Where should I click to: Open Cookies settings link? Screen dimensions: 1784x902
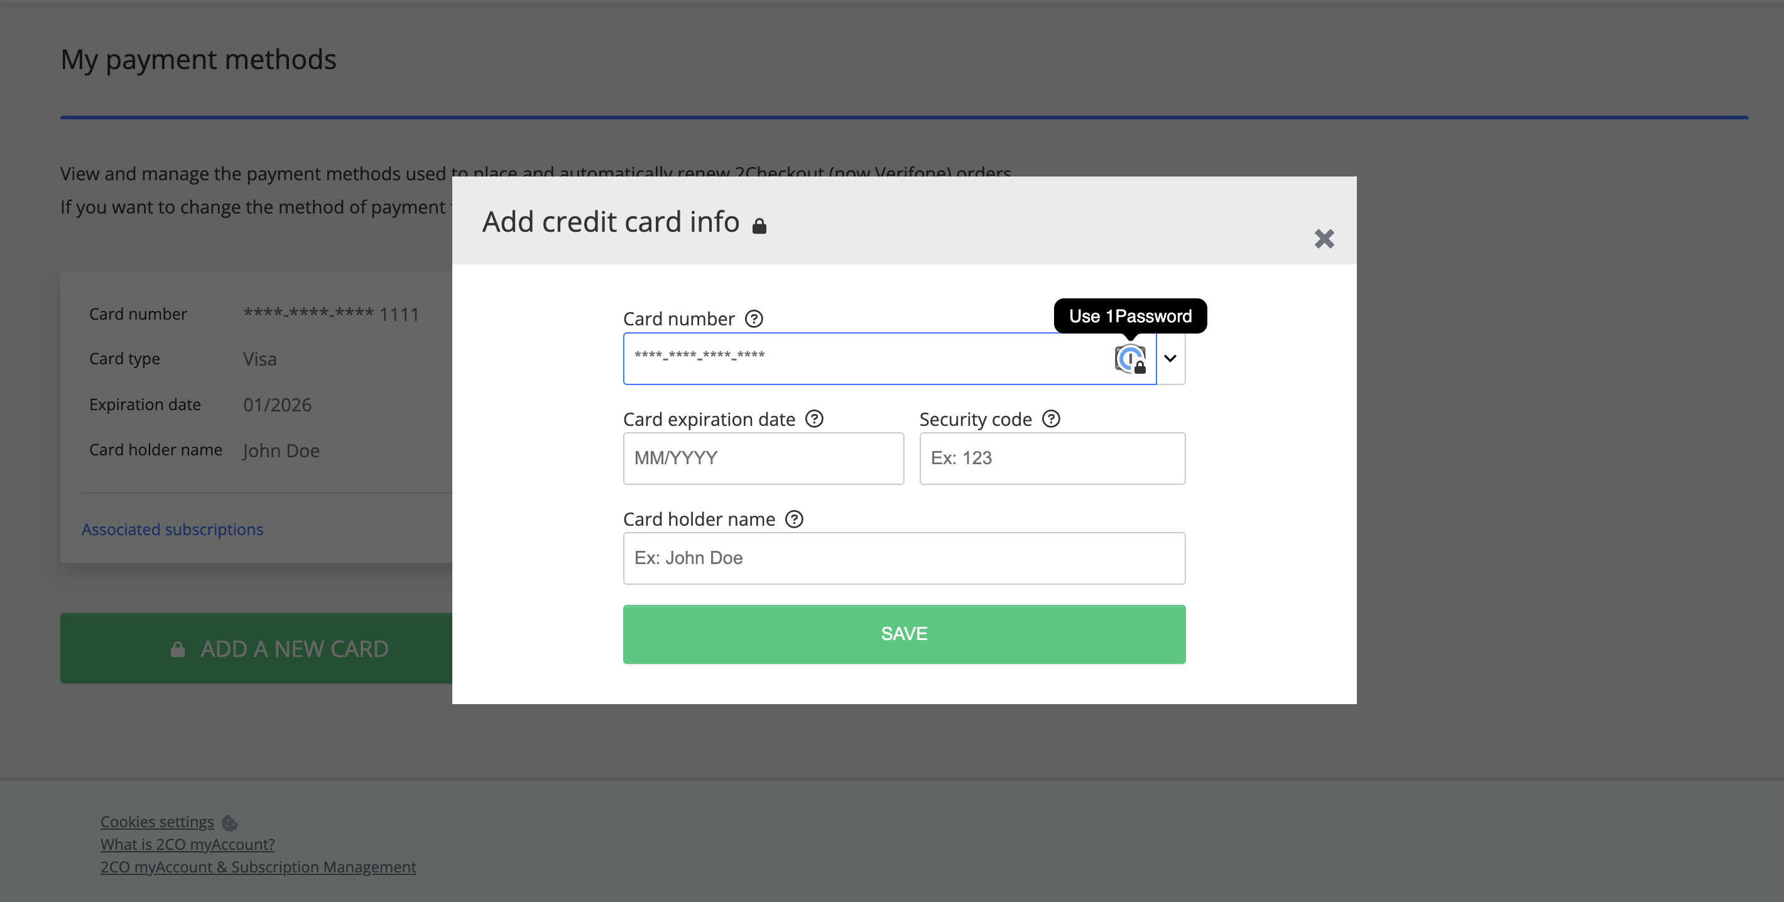[157, 822]
